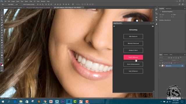The width and height of the screenshot is (186, 104).
Task: Toggle lock image pixels brush icon
Action: click(165, 63)
